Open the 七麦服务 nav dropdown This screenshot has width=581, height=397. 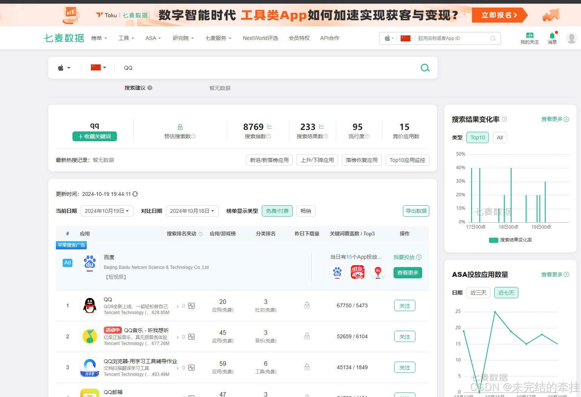click(x=218, y=38)
